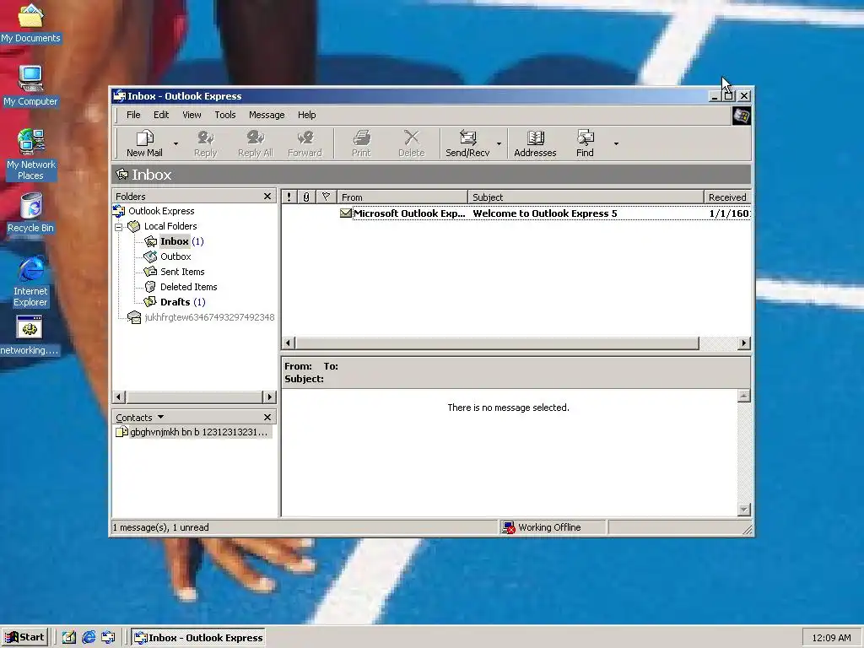Select the Deleted Items folder
864x648 pixels.
point(188,287)
